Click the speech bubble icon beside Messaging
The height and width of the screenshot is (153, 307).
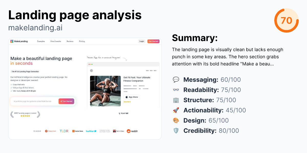click(x=176, y=80)
